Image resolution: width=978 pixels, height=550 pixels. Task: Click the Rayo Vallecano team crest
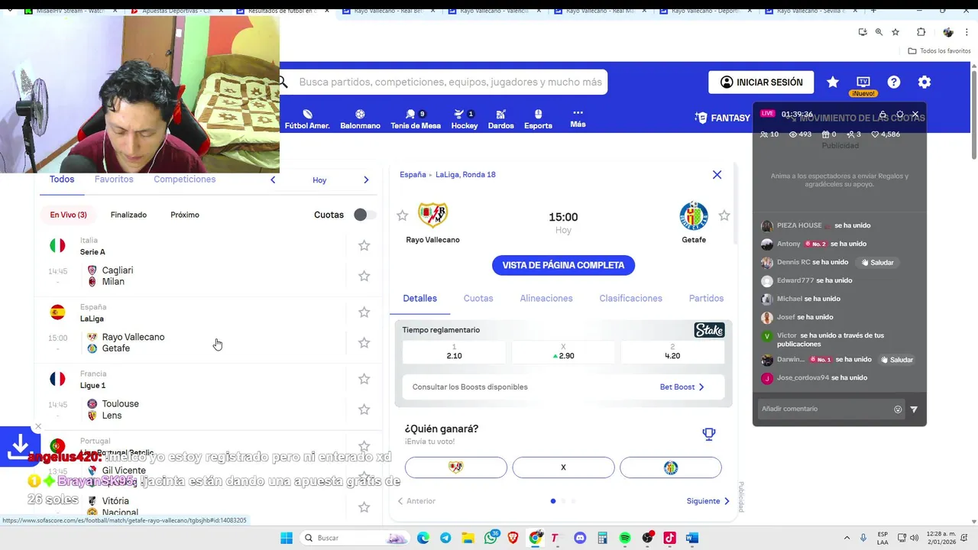[x=432, y=215]
